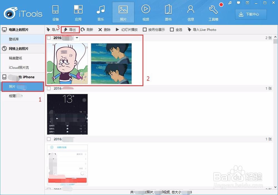The image size is (278, 195).
Task: Select 网络上的照片 sidebar header
Action: (x=22, y=49)
